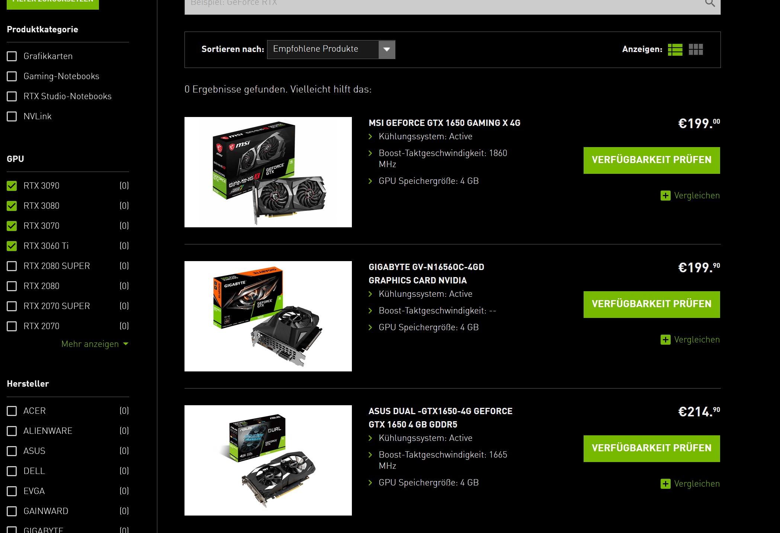Check availability of Gigabyte GV-N1656OC-4GD
The width and height of the screenshot is (780, 533).
pos(652,305)
